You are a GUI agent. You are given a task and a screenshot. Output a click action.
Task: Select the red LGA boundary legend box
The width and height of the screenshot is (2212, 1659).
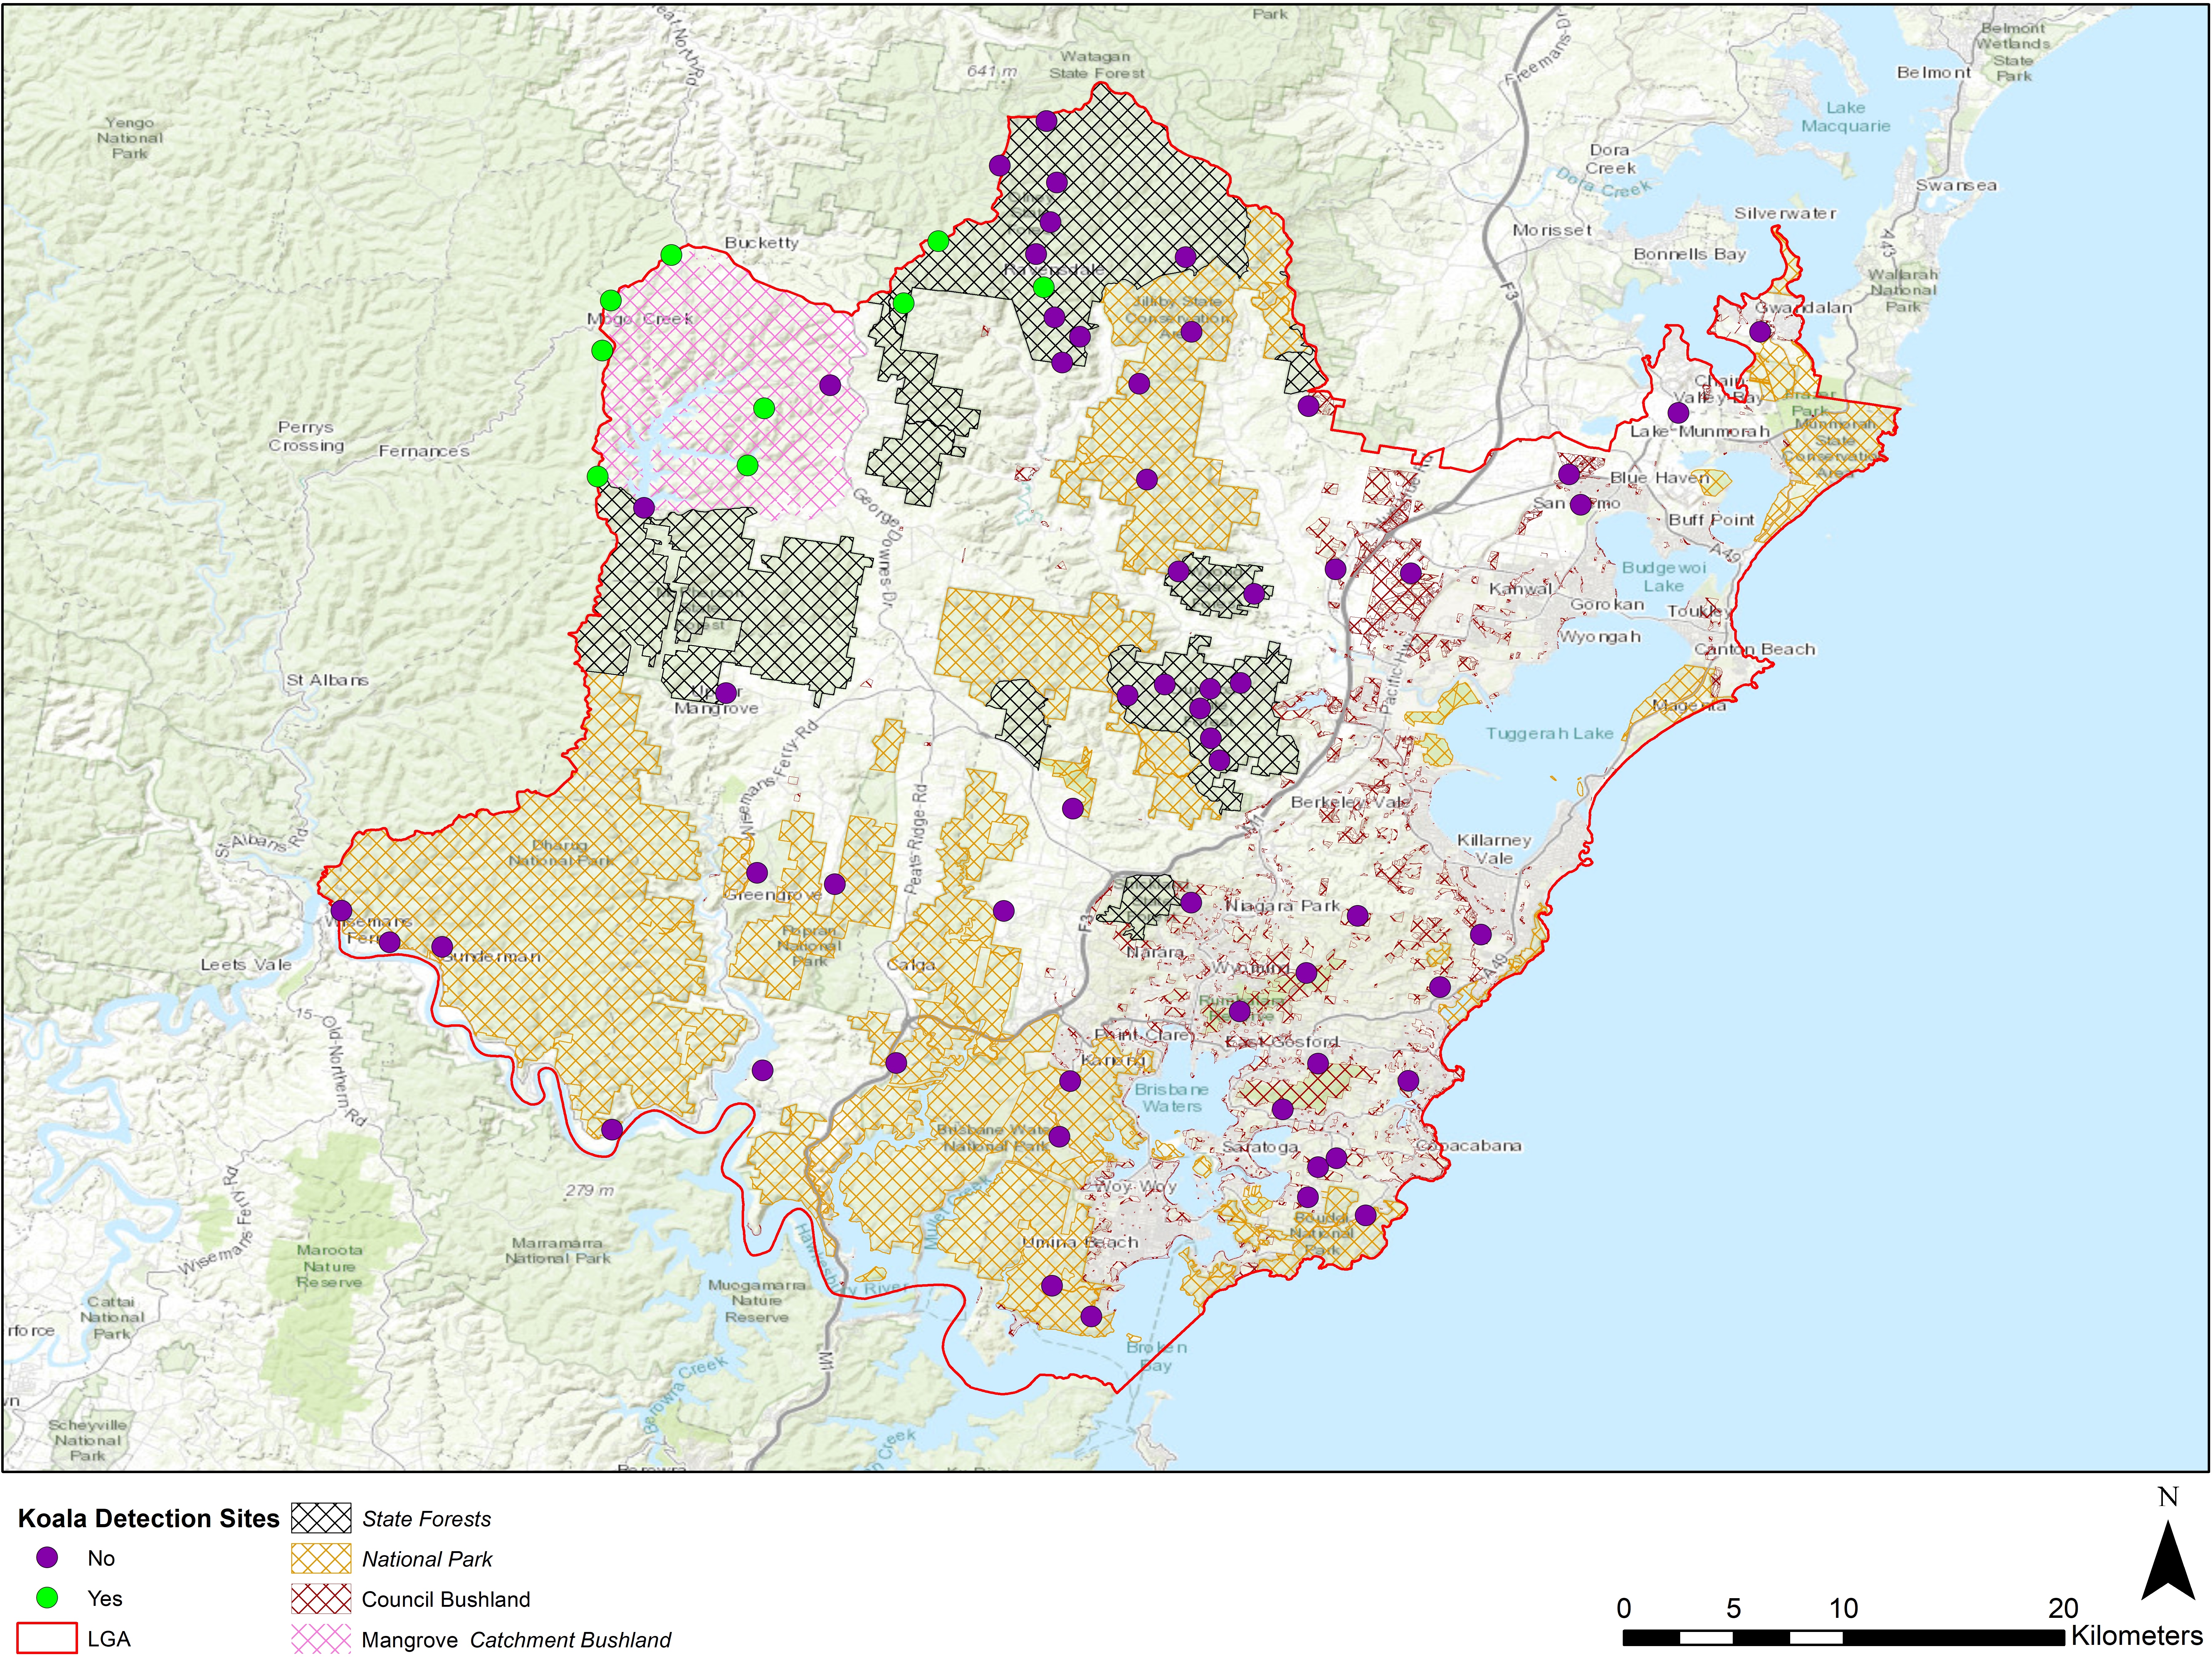pyautogui.click(x=47, y=1638)
